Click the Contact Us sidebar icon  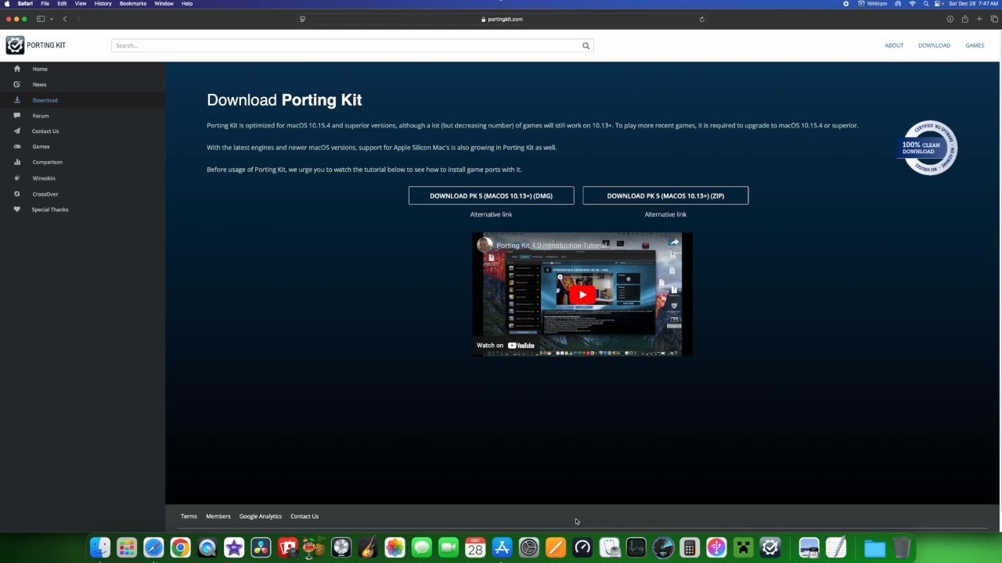point(17,131)
